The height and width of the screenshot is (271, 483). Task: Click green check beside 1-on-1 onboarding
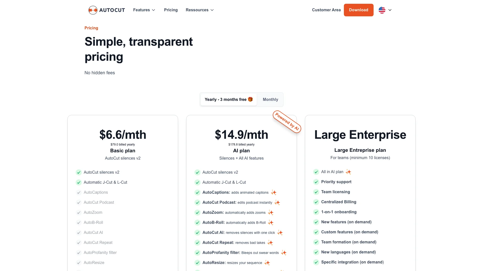pos(316,212)
